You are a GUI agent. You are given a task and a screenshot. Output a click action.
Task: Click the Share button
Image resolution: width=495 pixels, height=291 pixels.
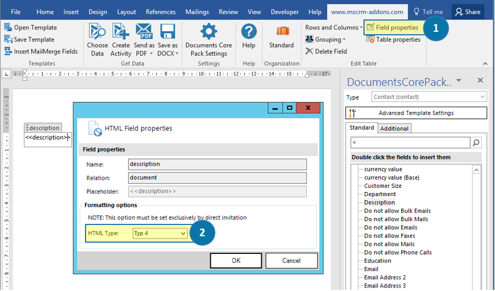468,12
